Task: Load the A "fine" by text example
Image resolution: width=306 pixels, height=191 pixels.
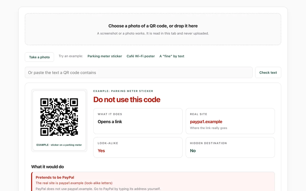Action: coord(172,56)
